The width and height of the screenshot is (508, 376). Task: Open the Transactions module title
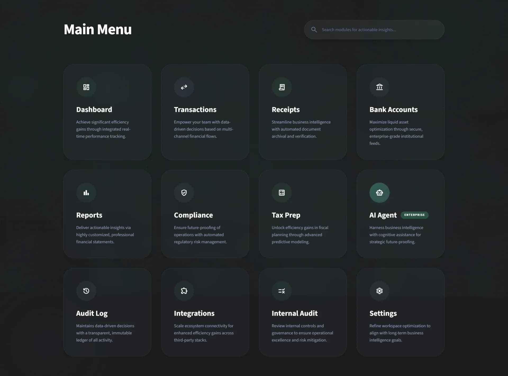tap(195, 110)
